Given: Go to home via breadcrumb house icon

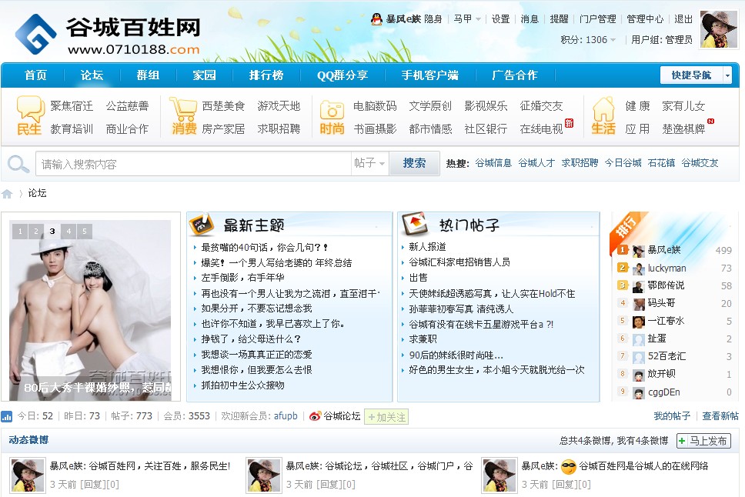Looking at the screenshot, I should (x=7, y=193).
